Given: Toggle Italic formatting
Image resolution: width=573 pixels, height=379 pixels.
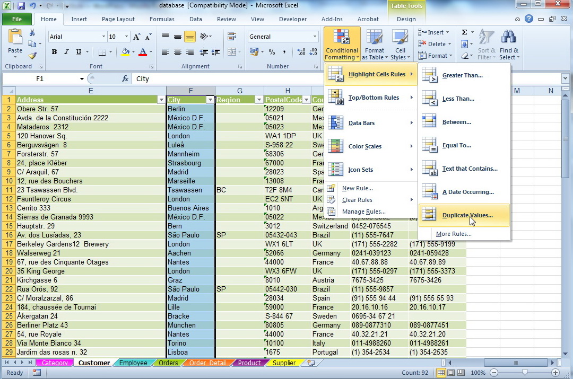Looking at the screenshot, I should click(x=66, y=52).
